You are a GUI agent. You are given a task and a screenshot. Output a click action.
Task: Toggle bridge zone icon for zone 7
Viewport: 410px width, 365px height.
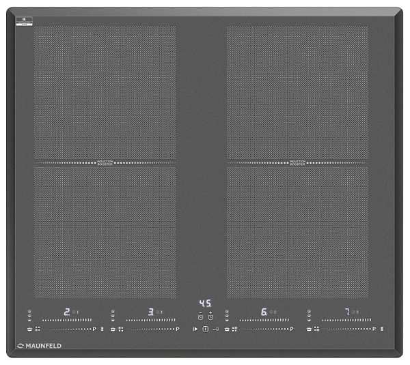[x=317, y=329]
